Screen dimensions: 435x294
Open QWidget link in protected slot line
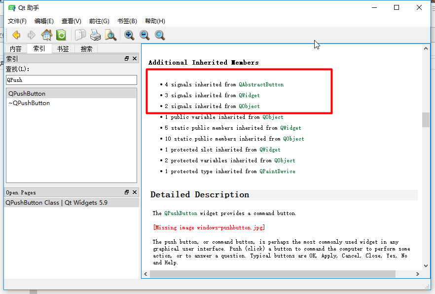(x=270, y=149)
